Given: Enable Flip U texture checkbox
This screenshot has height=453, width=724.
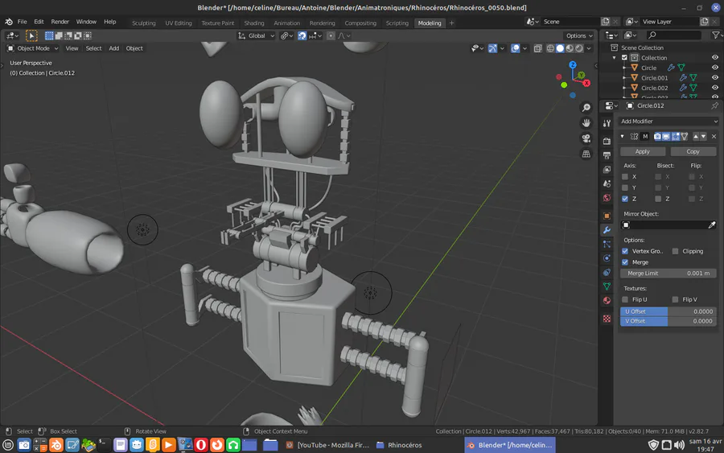Looking at the screenshot, I should pos(625,299).
